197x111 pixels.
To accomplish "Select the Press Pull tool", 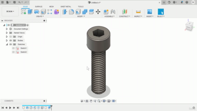I will pyautogui.click(x=65, y=12).
